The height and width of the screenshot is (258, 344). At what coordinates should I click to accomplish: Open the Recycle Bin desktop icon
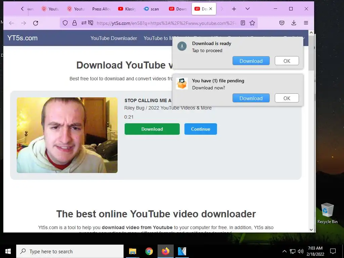click(327, 213)
